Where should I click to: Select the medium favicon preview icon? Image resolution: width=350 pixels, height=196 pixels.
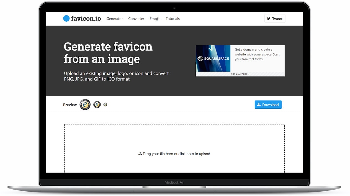(x=97, y=105)
